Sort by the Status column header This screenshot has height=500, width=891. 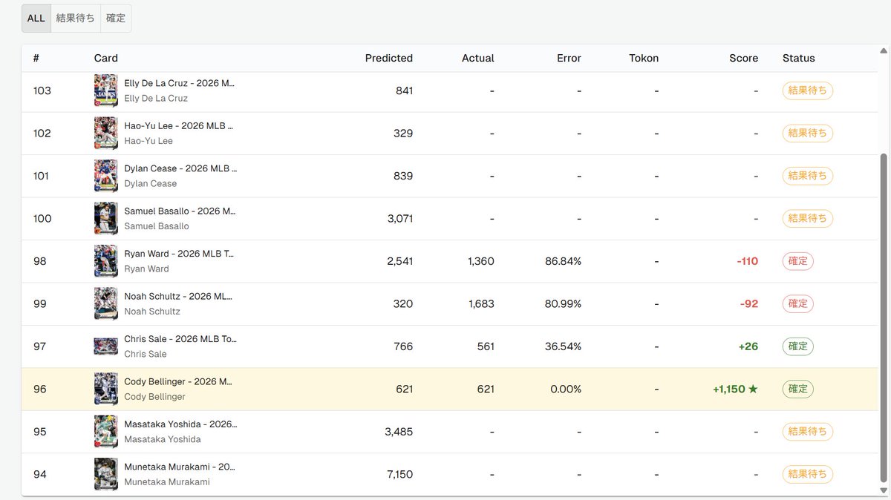point(798,58)
